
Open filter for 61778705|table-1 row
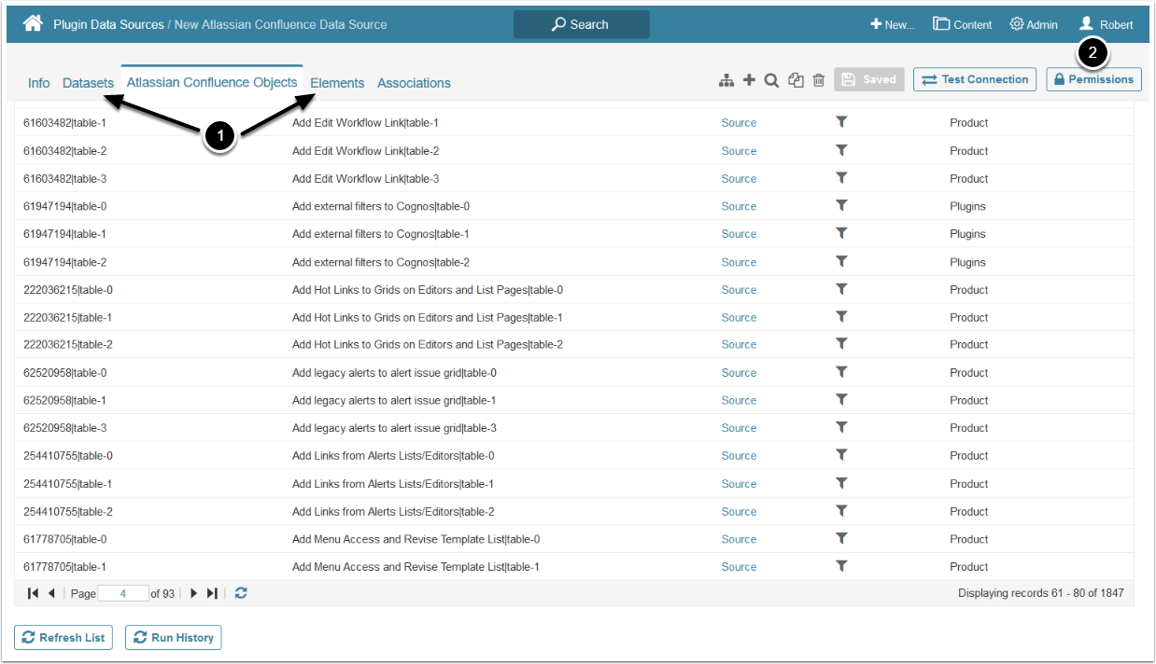pyautogui.click(x=841, y=566)
